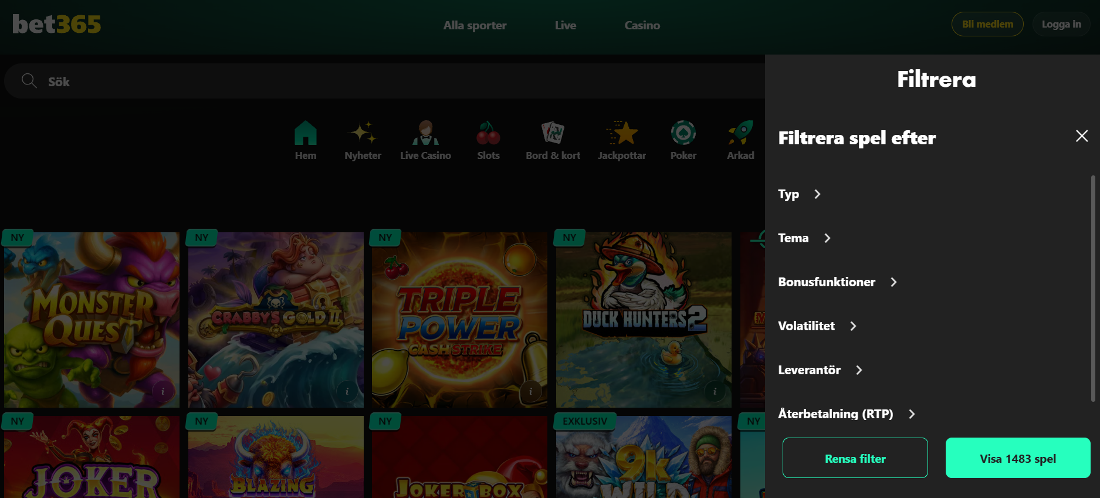Click the search magnifier icon
The height and width of the screenshot is (498, 1100).
point(29,81)
